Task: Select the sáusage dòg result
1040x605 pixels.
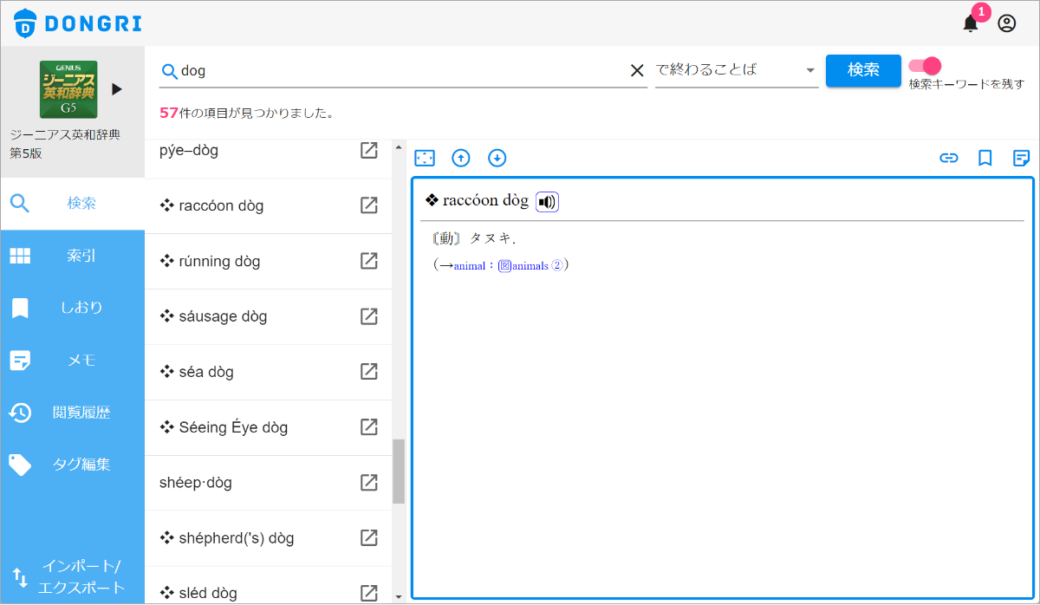Action: 213,316
